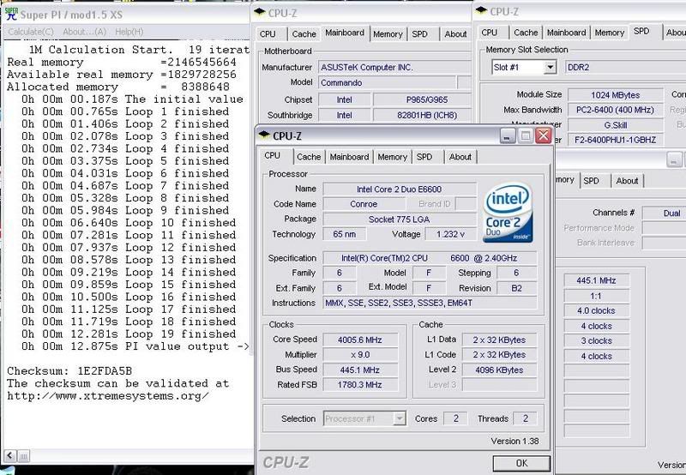The height and width of the screenshot is (475, 686).
Task: Open the Calculate menu in Super PI
Action: click(31, 32)
